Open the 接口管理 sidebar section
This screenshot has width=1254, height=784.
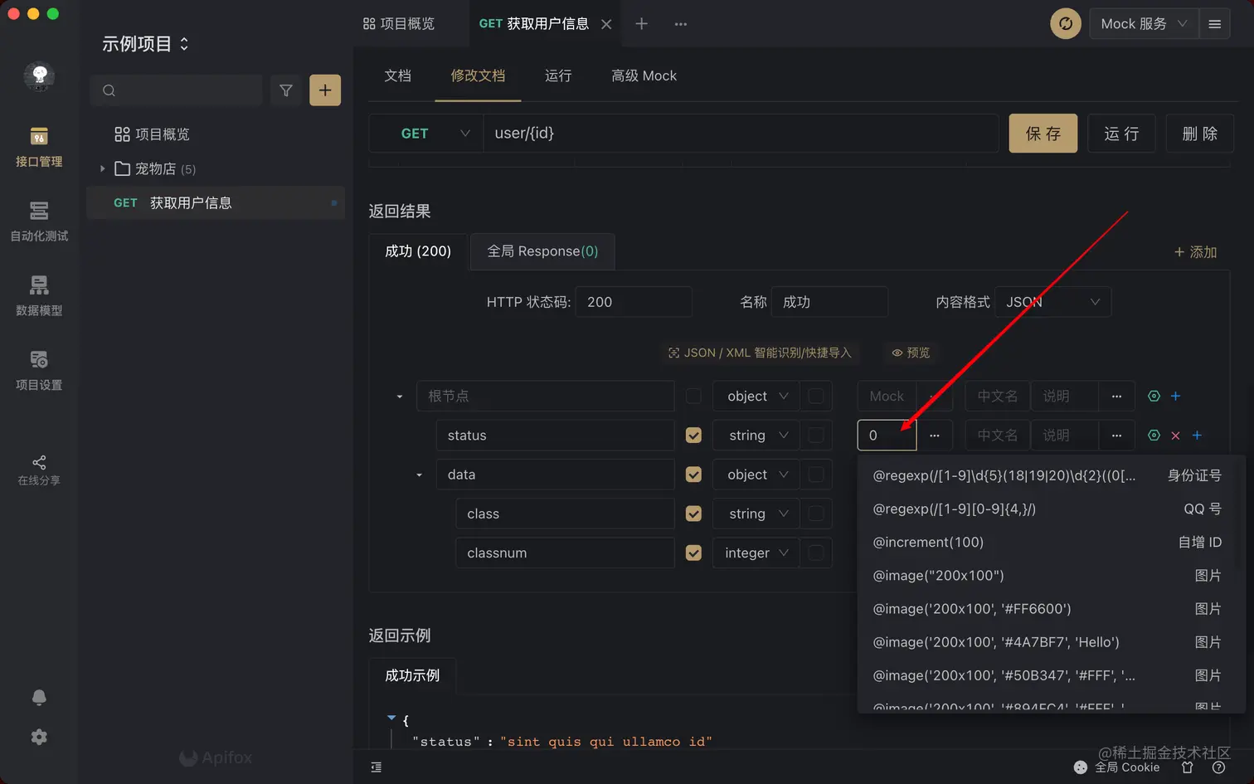(x=39, y=147)
